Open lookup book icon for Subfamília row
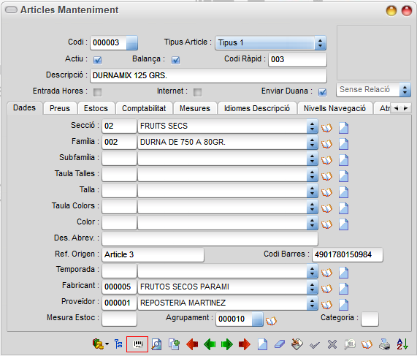417x356 pixels. [x=326, y=160]
